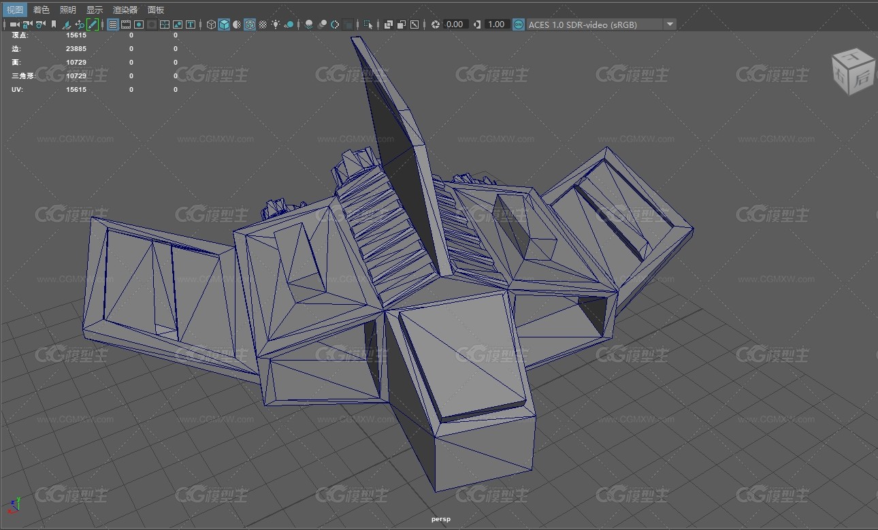Toggle the color management ON button
The height and width of the screenshot is (530, 878).
click(519, 24)
